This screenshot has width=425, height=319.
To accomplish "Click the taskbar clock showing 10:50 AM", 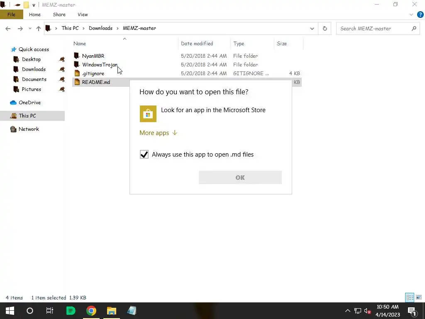I will 388,307.
